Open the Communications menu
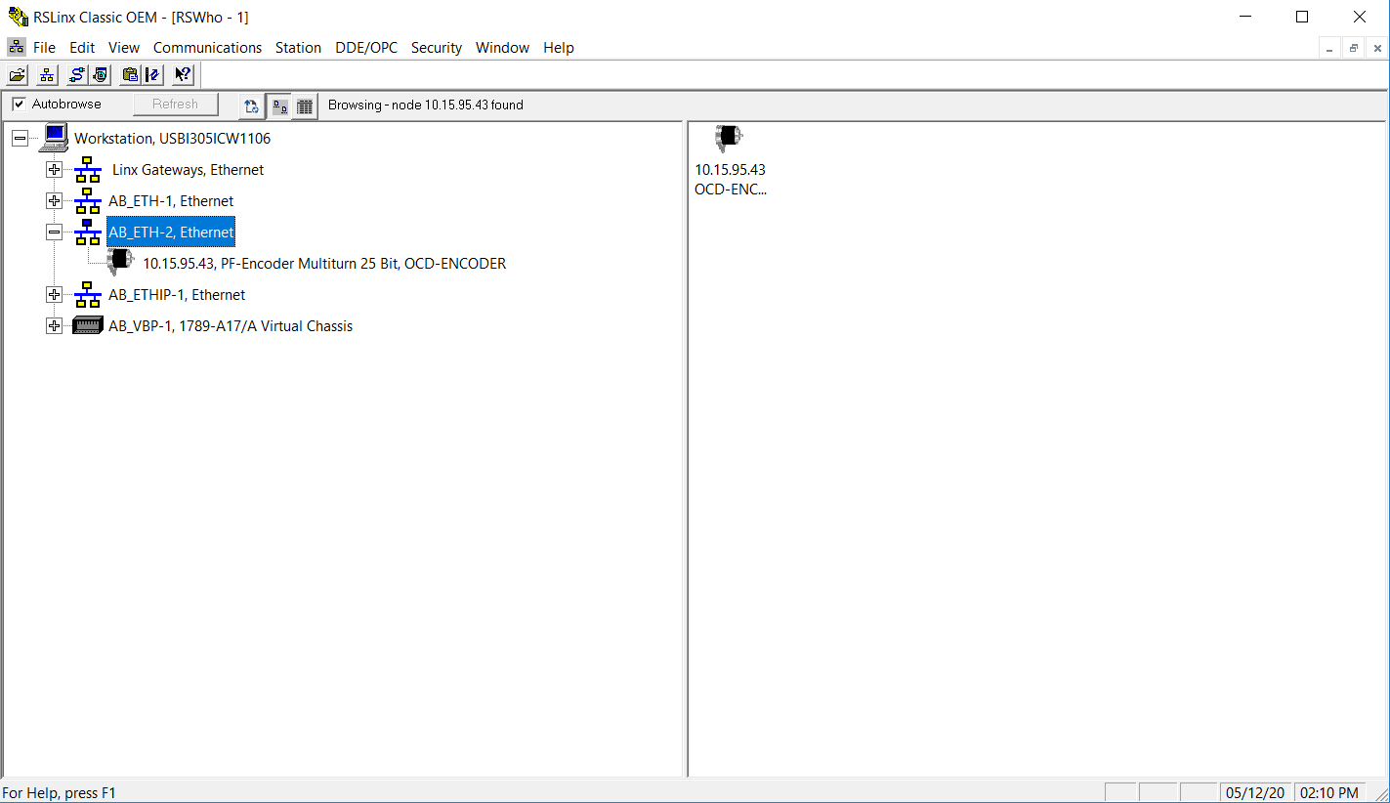 click(x=207, y=47)
